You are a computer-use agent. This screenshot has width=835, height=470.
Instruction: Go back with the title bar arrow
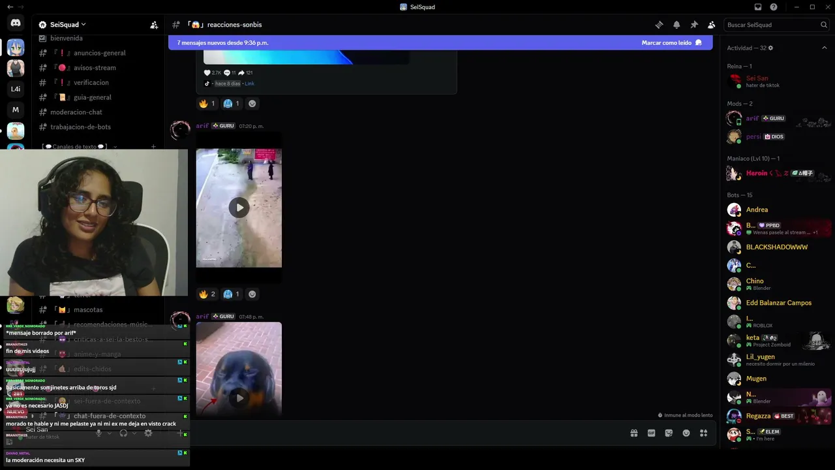[x=10, y=7]
